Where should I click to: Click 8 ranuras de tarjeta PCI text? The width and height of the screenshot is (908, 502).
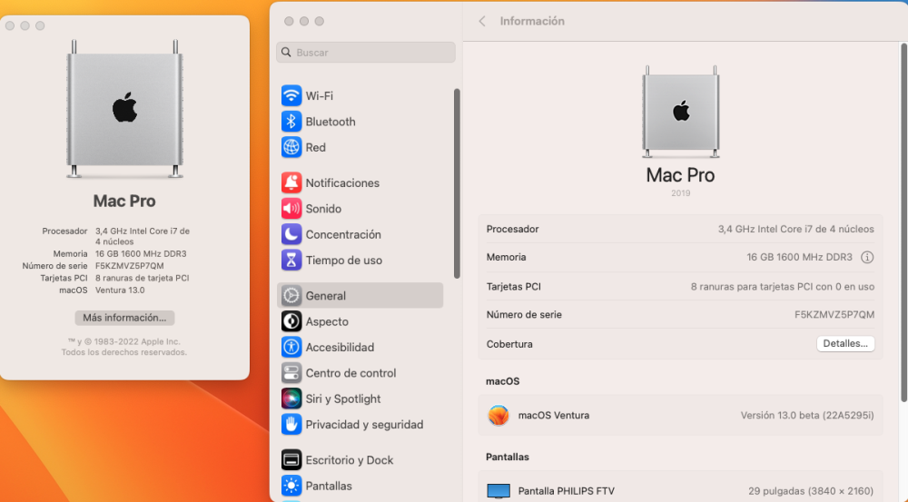(143, 278)
